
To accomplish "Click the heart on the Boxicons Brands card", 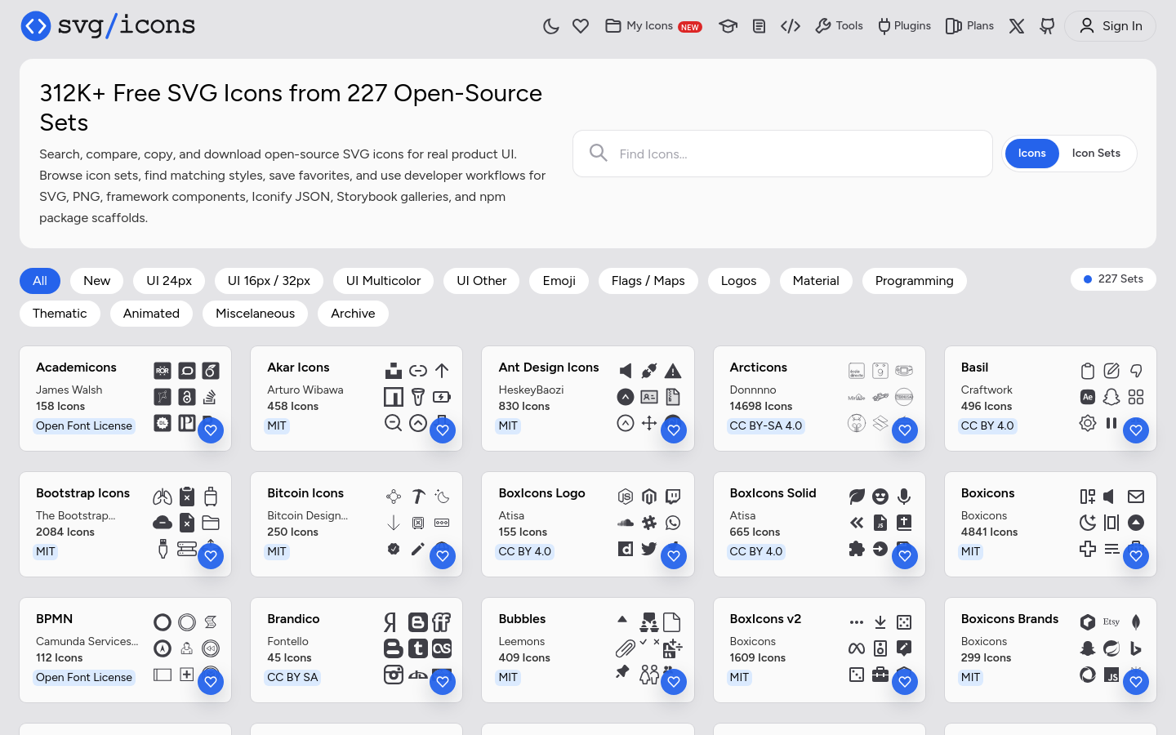I will [1136, 682].
